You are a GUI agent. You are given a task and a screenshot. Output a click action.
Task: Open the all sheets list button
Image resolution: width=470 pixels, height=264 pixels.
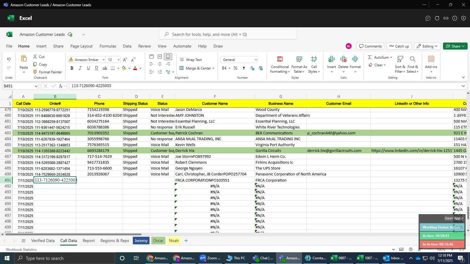tap(23, 241)
